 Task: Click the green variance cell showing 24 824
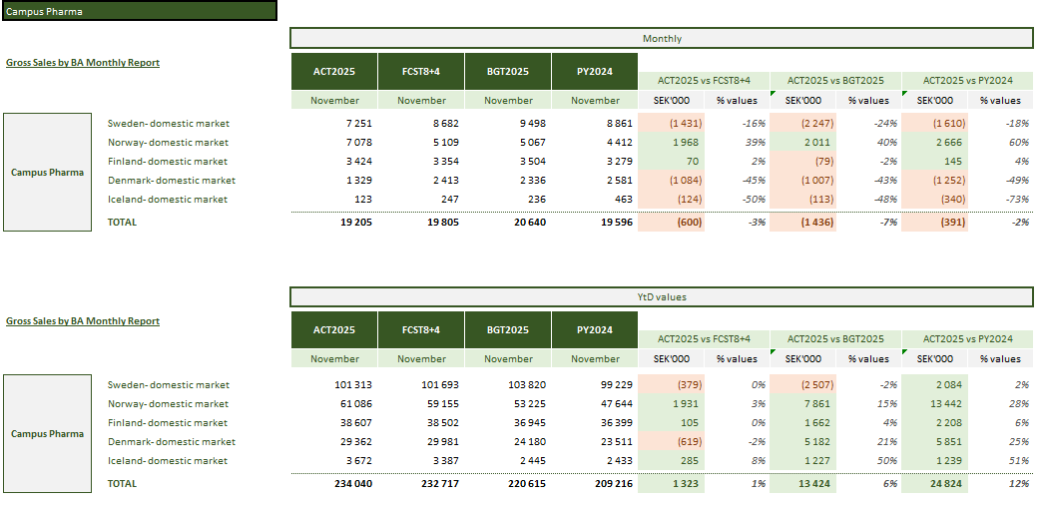coord(947,484)
